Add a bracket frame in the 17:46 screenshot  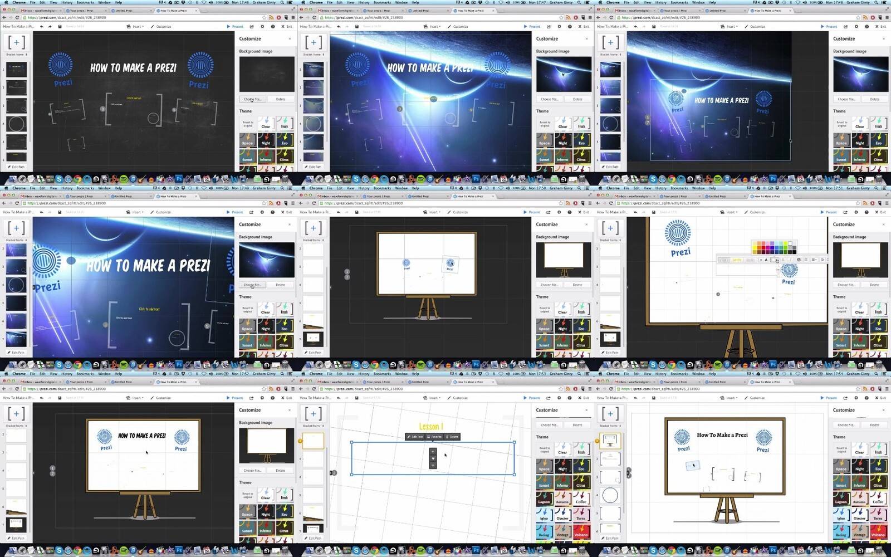click(x=16, y=42)
